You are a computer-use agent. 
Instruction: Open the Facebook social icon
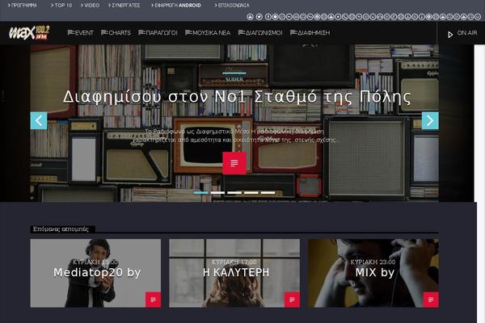pos(268,17)
